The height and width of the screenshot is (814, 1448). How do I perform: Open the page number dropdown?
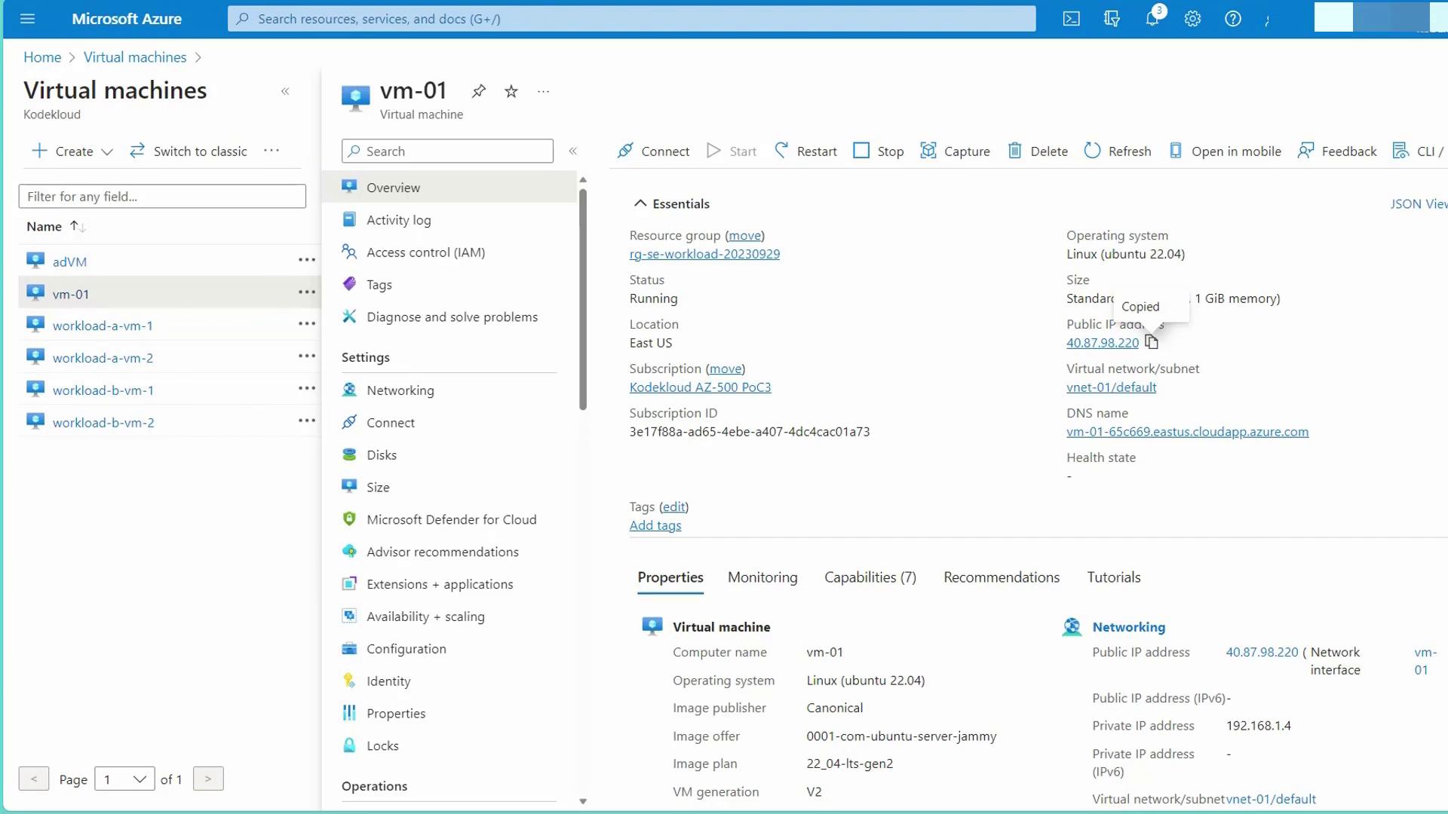[124, 779]
